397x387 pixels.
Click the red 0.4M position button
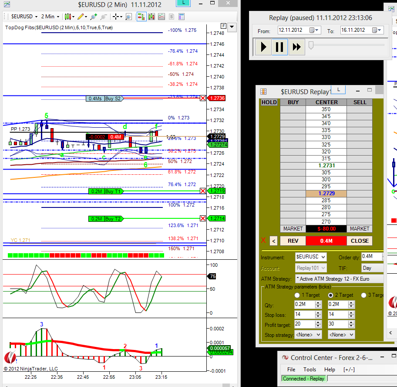(x=326, y=241)
